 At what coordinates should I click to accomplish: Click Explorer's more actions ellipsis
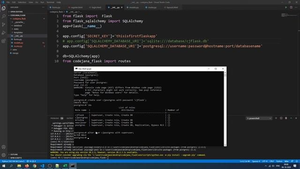click(x=43, y=8)
